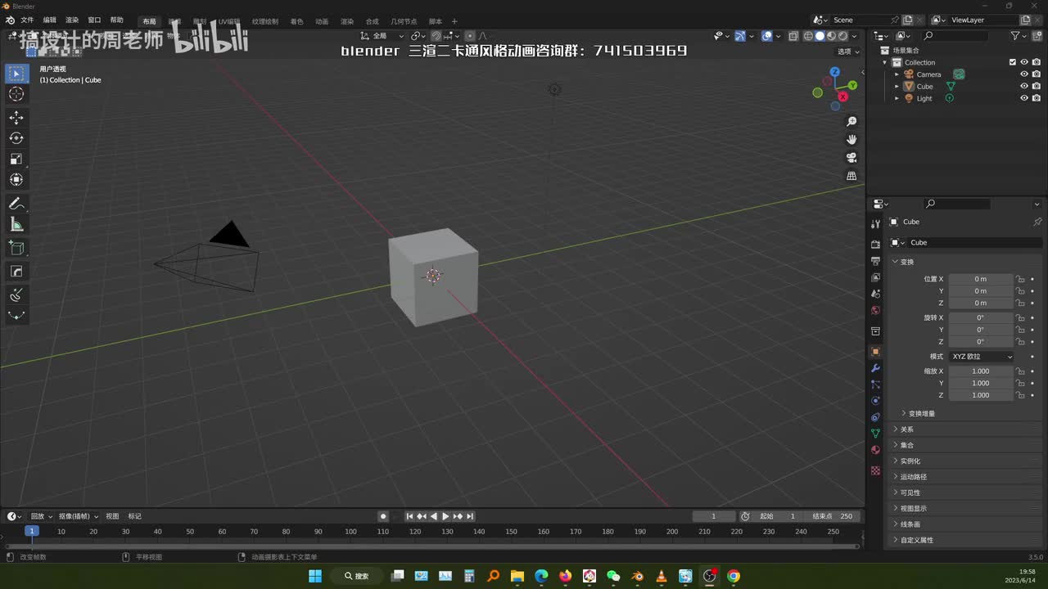Click the 结束点 end frame field
Screen dimensions: 1048x589
[833, 516]
